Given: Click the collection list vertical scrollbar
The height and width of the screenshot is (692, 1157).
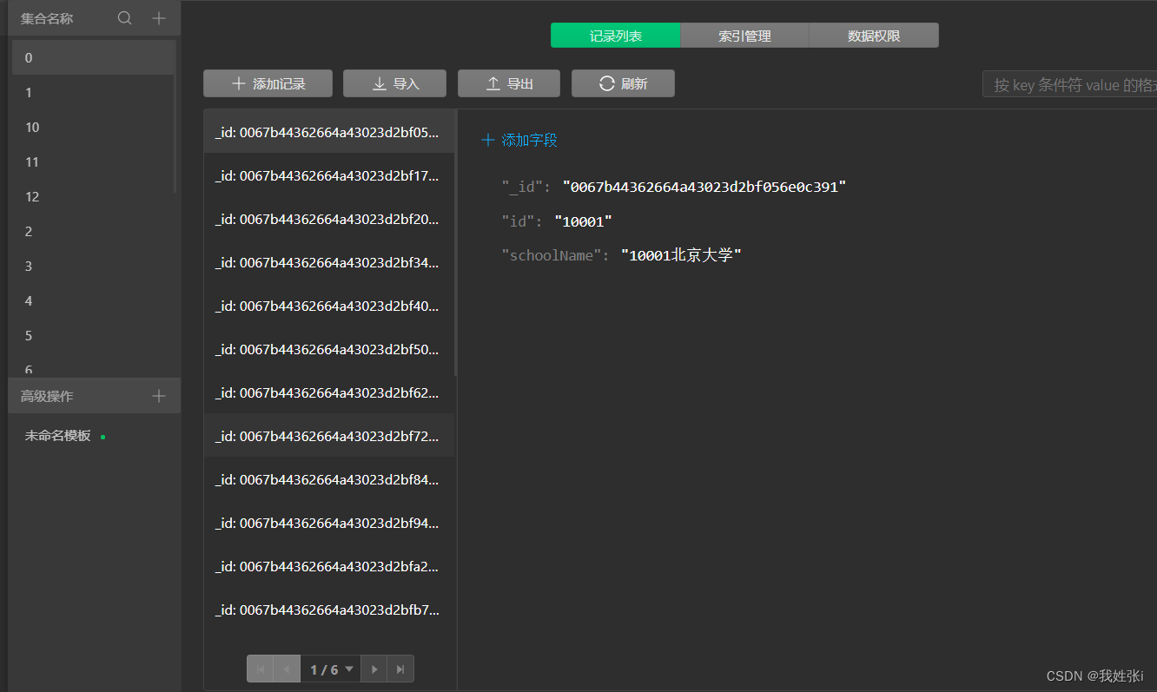Looking at the screenshot, I should (x=176, y=116).
